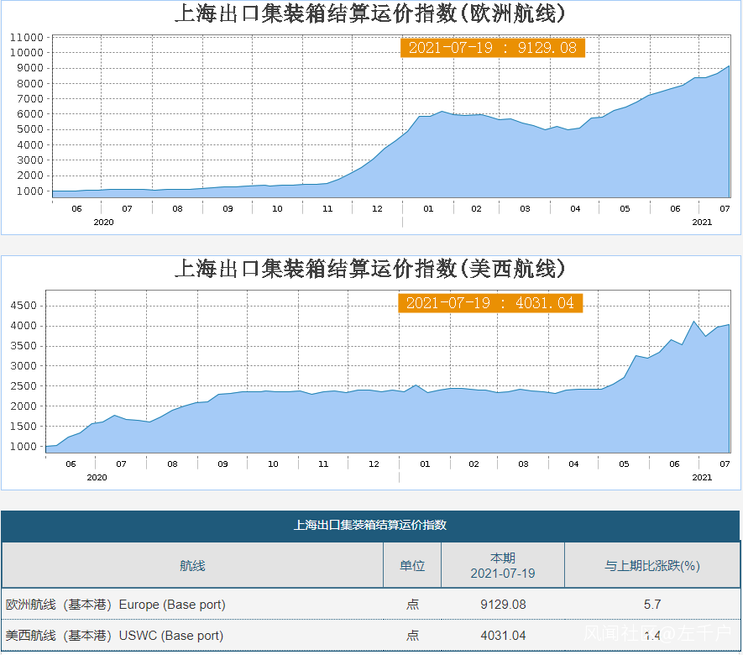Click the 单位 column header
This screenshot has height=655, width=743.
(412, 565)
